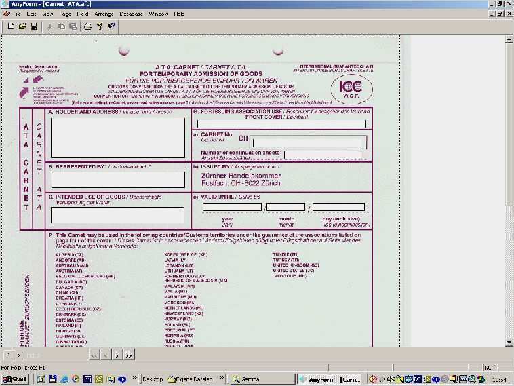Click 'AUSTRALIA (AU)' in country list
This screenshot has height=386, width=514.
coord(72,266)
